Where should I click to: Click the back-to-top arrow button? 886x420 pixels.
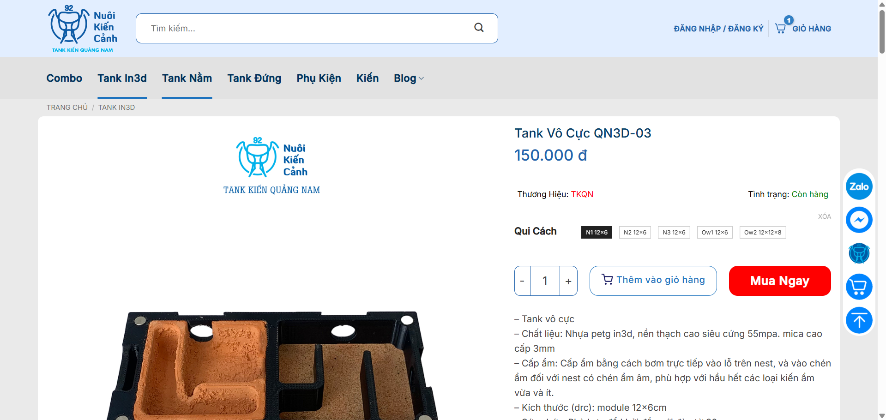pos(859,320)
